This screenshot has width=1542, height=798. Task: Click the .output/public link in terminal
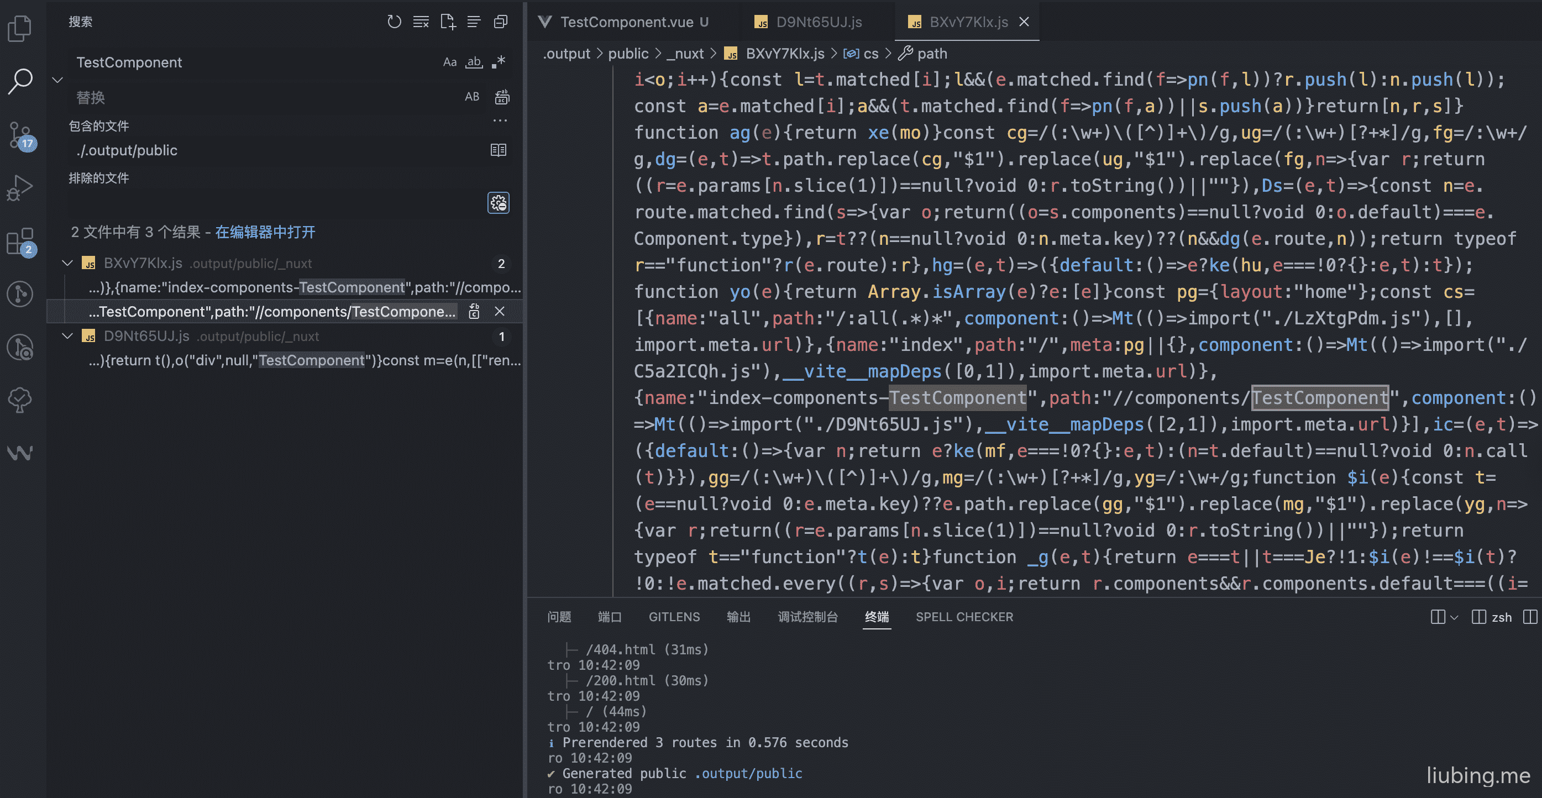pos(748,774)
